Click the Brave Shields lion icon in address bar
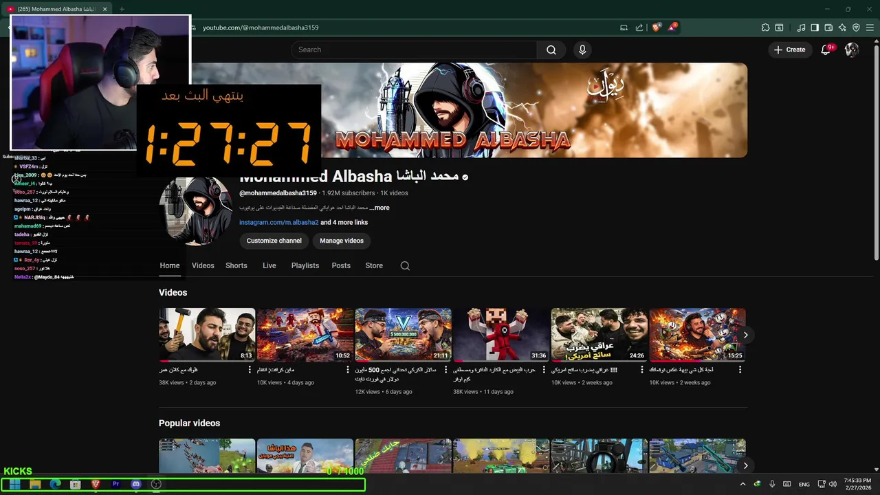The width and height of the screenshot is (880, 495). (x=657, y=27)
